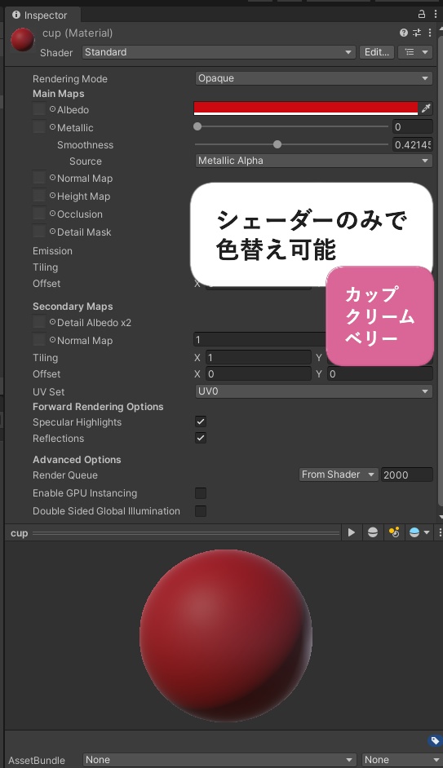Click the red sphere material preview

pyautogui.click(x=226, y=635)
